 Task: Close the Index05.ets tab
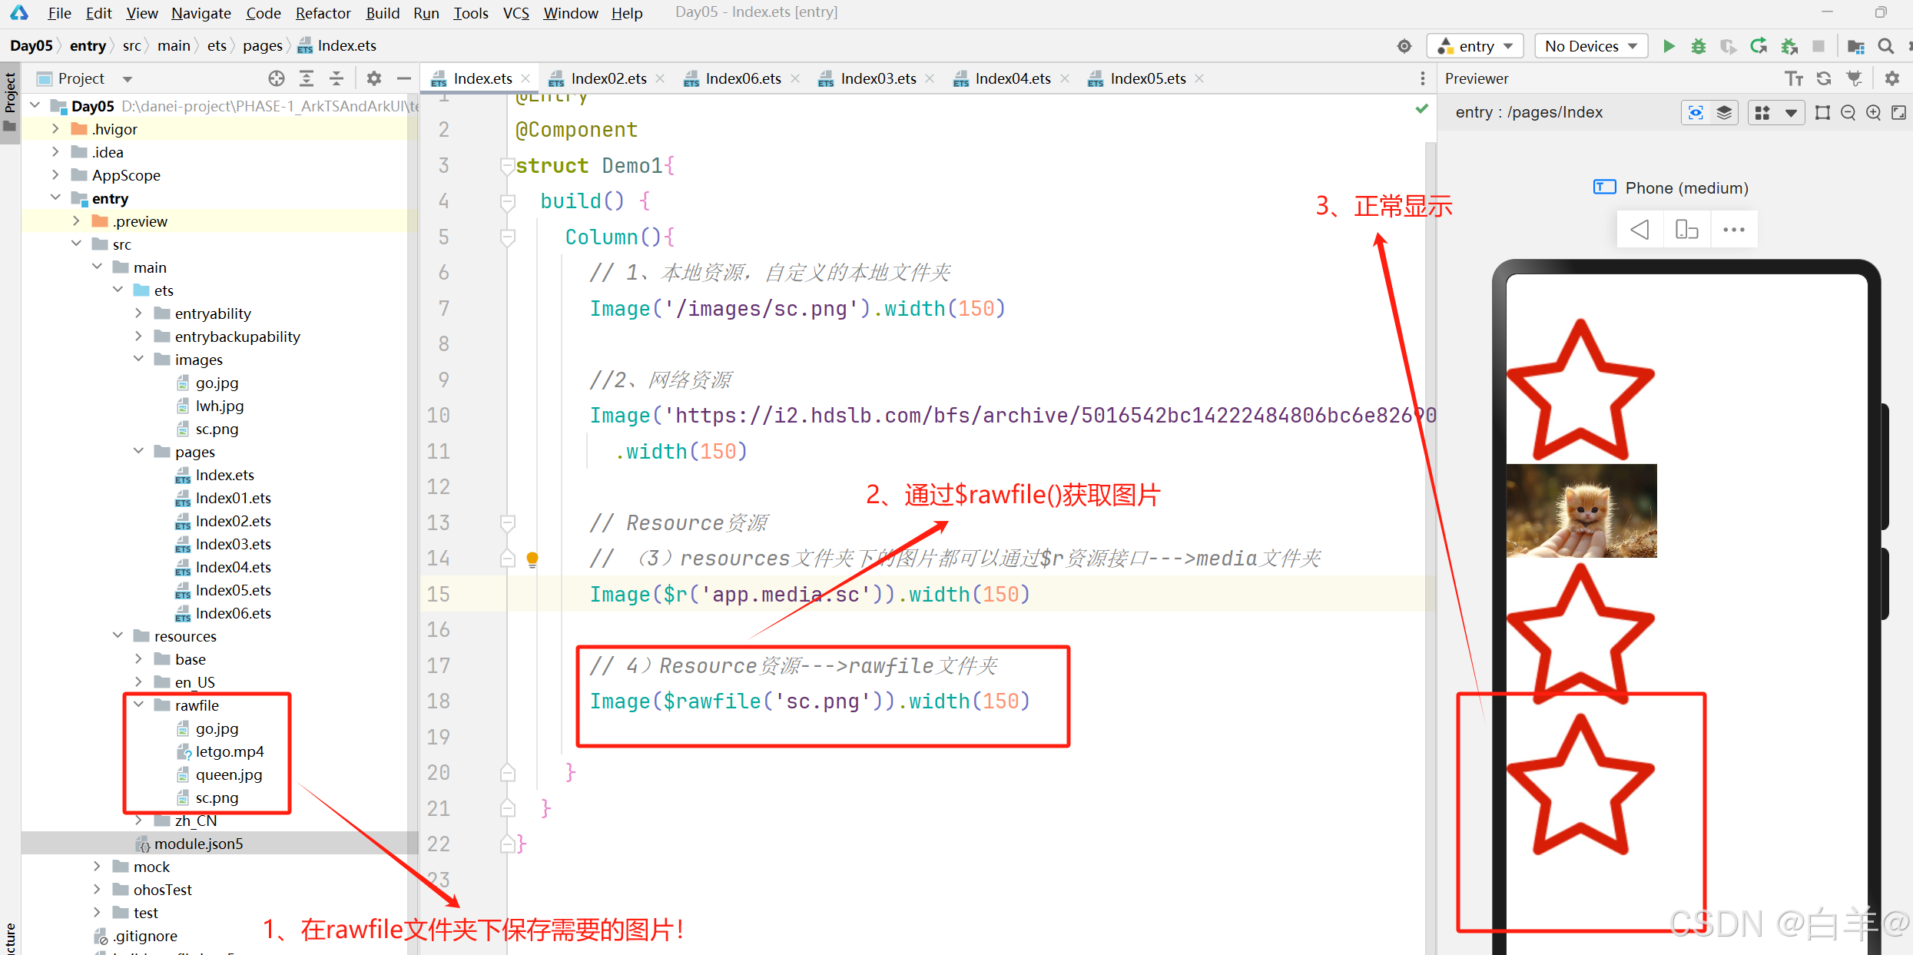[x=1199, y=78]
